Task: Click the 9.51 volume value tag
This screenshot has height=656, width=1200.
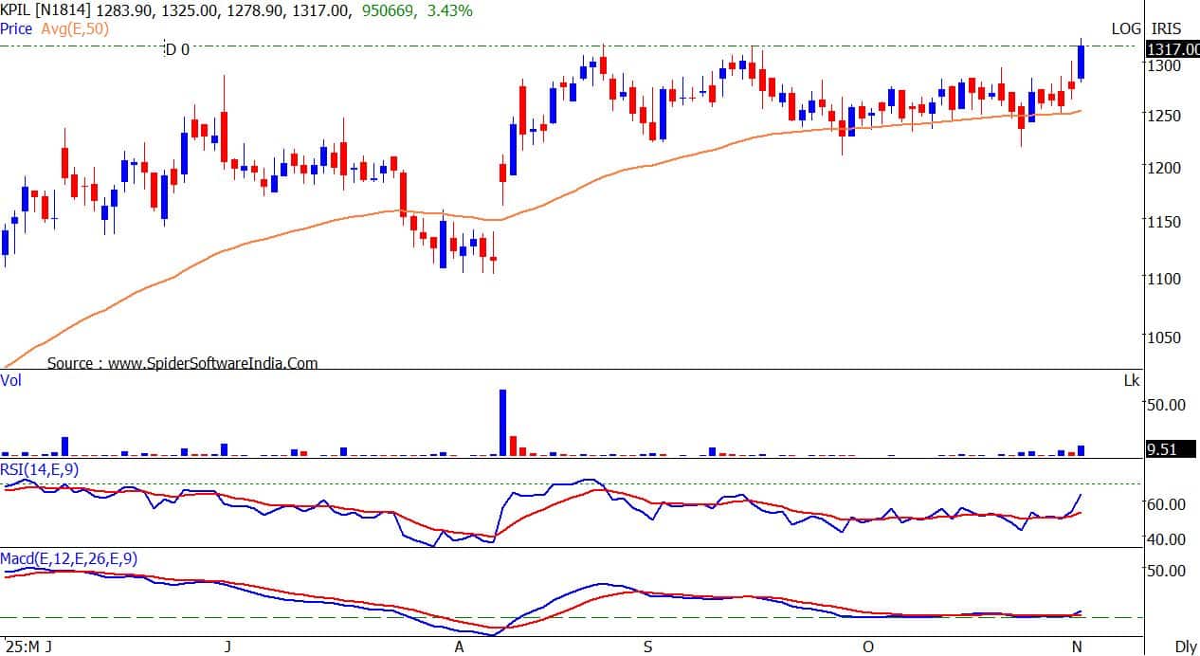Action: point(1162,450)
